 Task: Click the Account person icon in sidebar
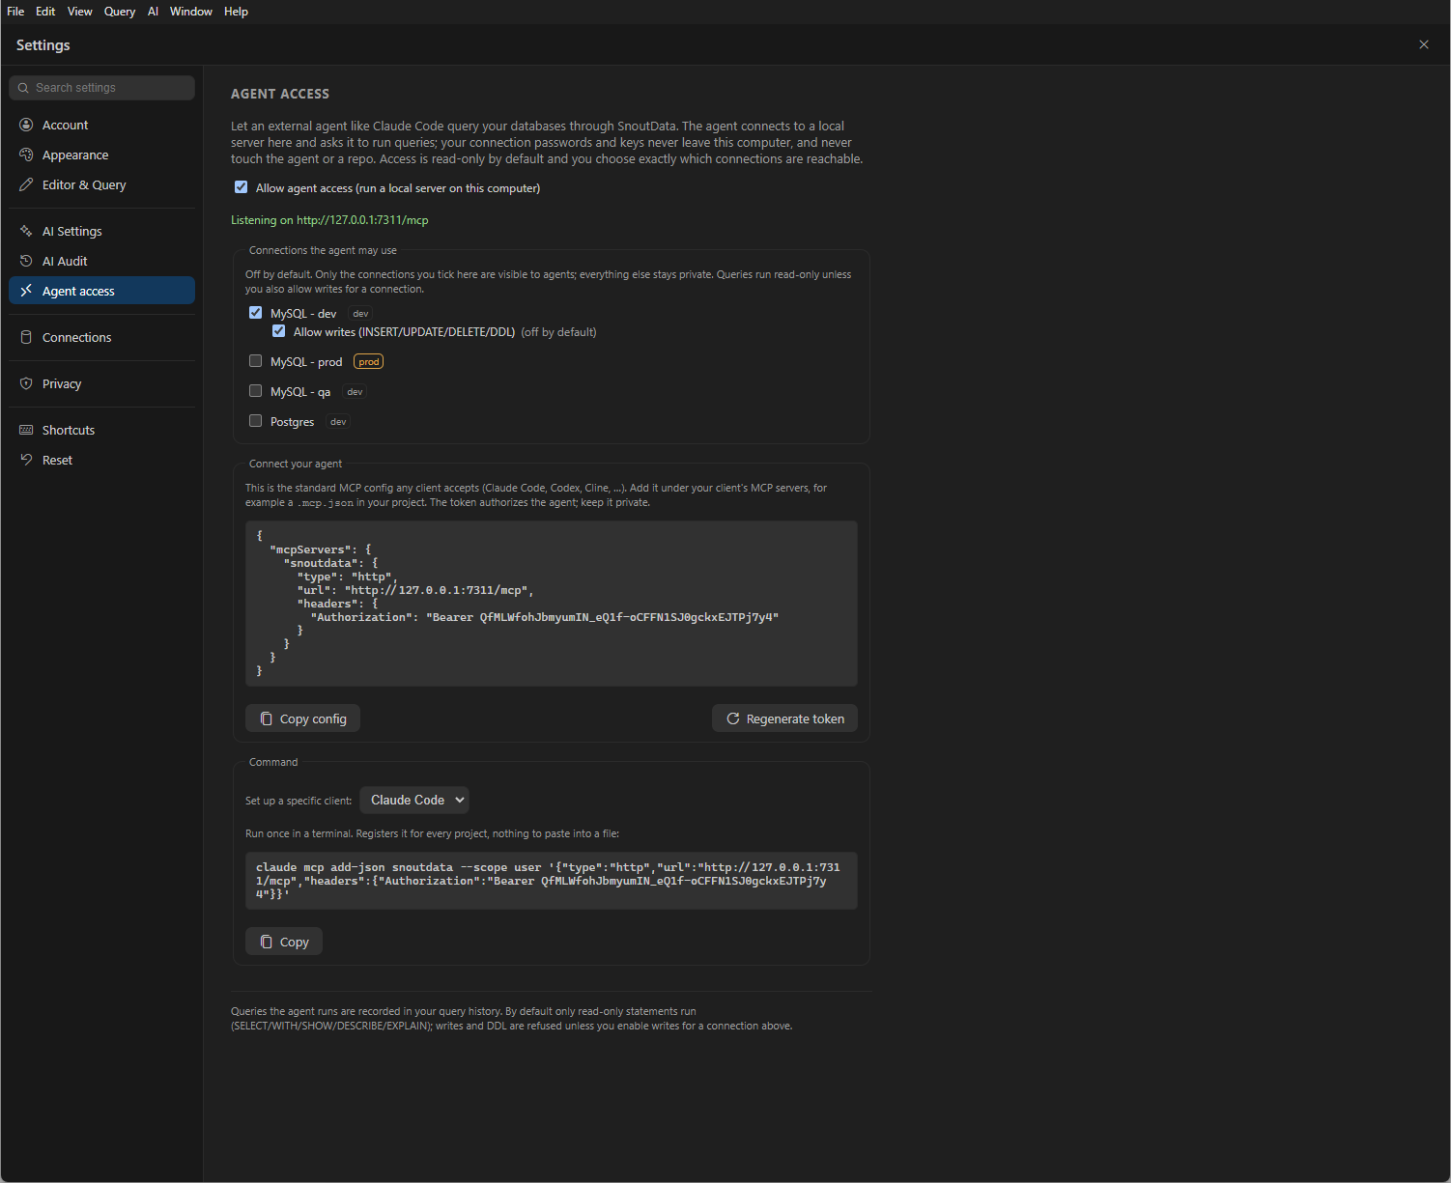click(x=26, y=125)
